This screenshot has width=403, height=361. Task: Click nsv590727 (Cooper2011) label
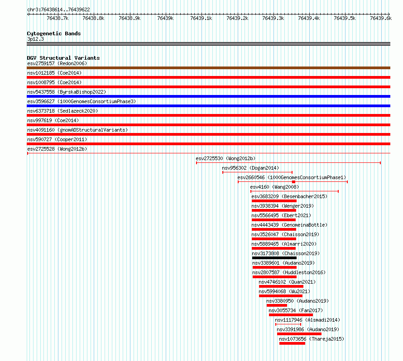(57, 139)
